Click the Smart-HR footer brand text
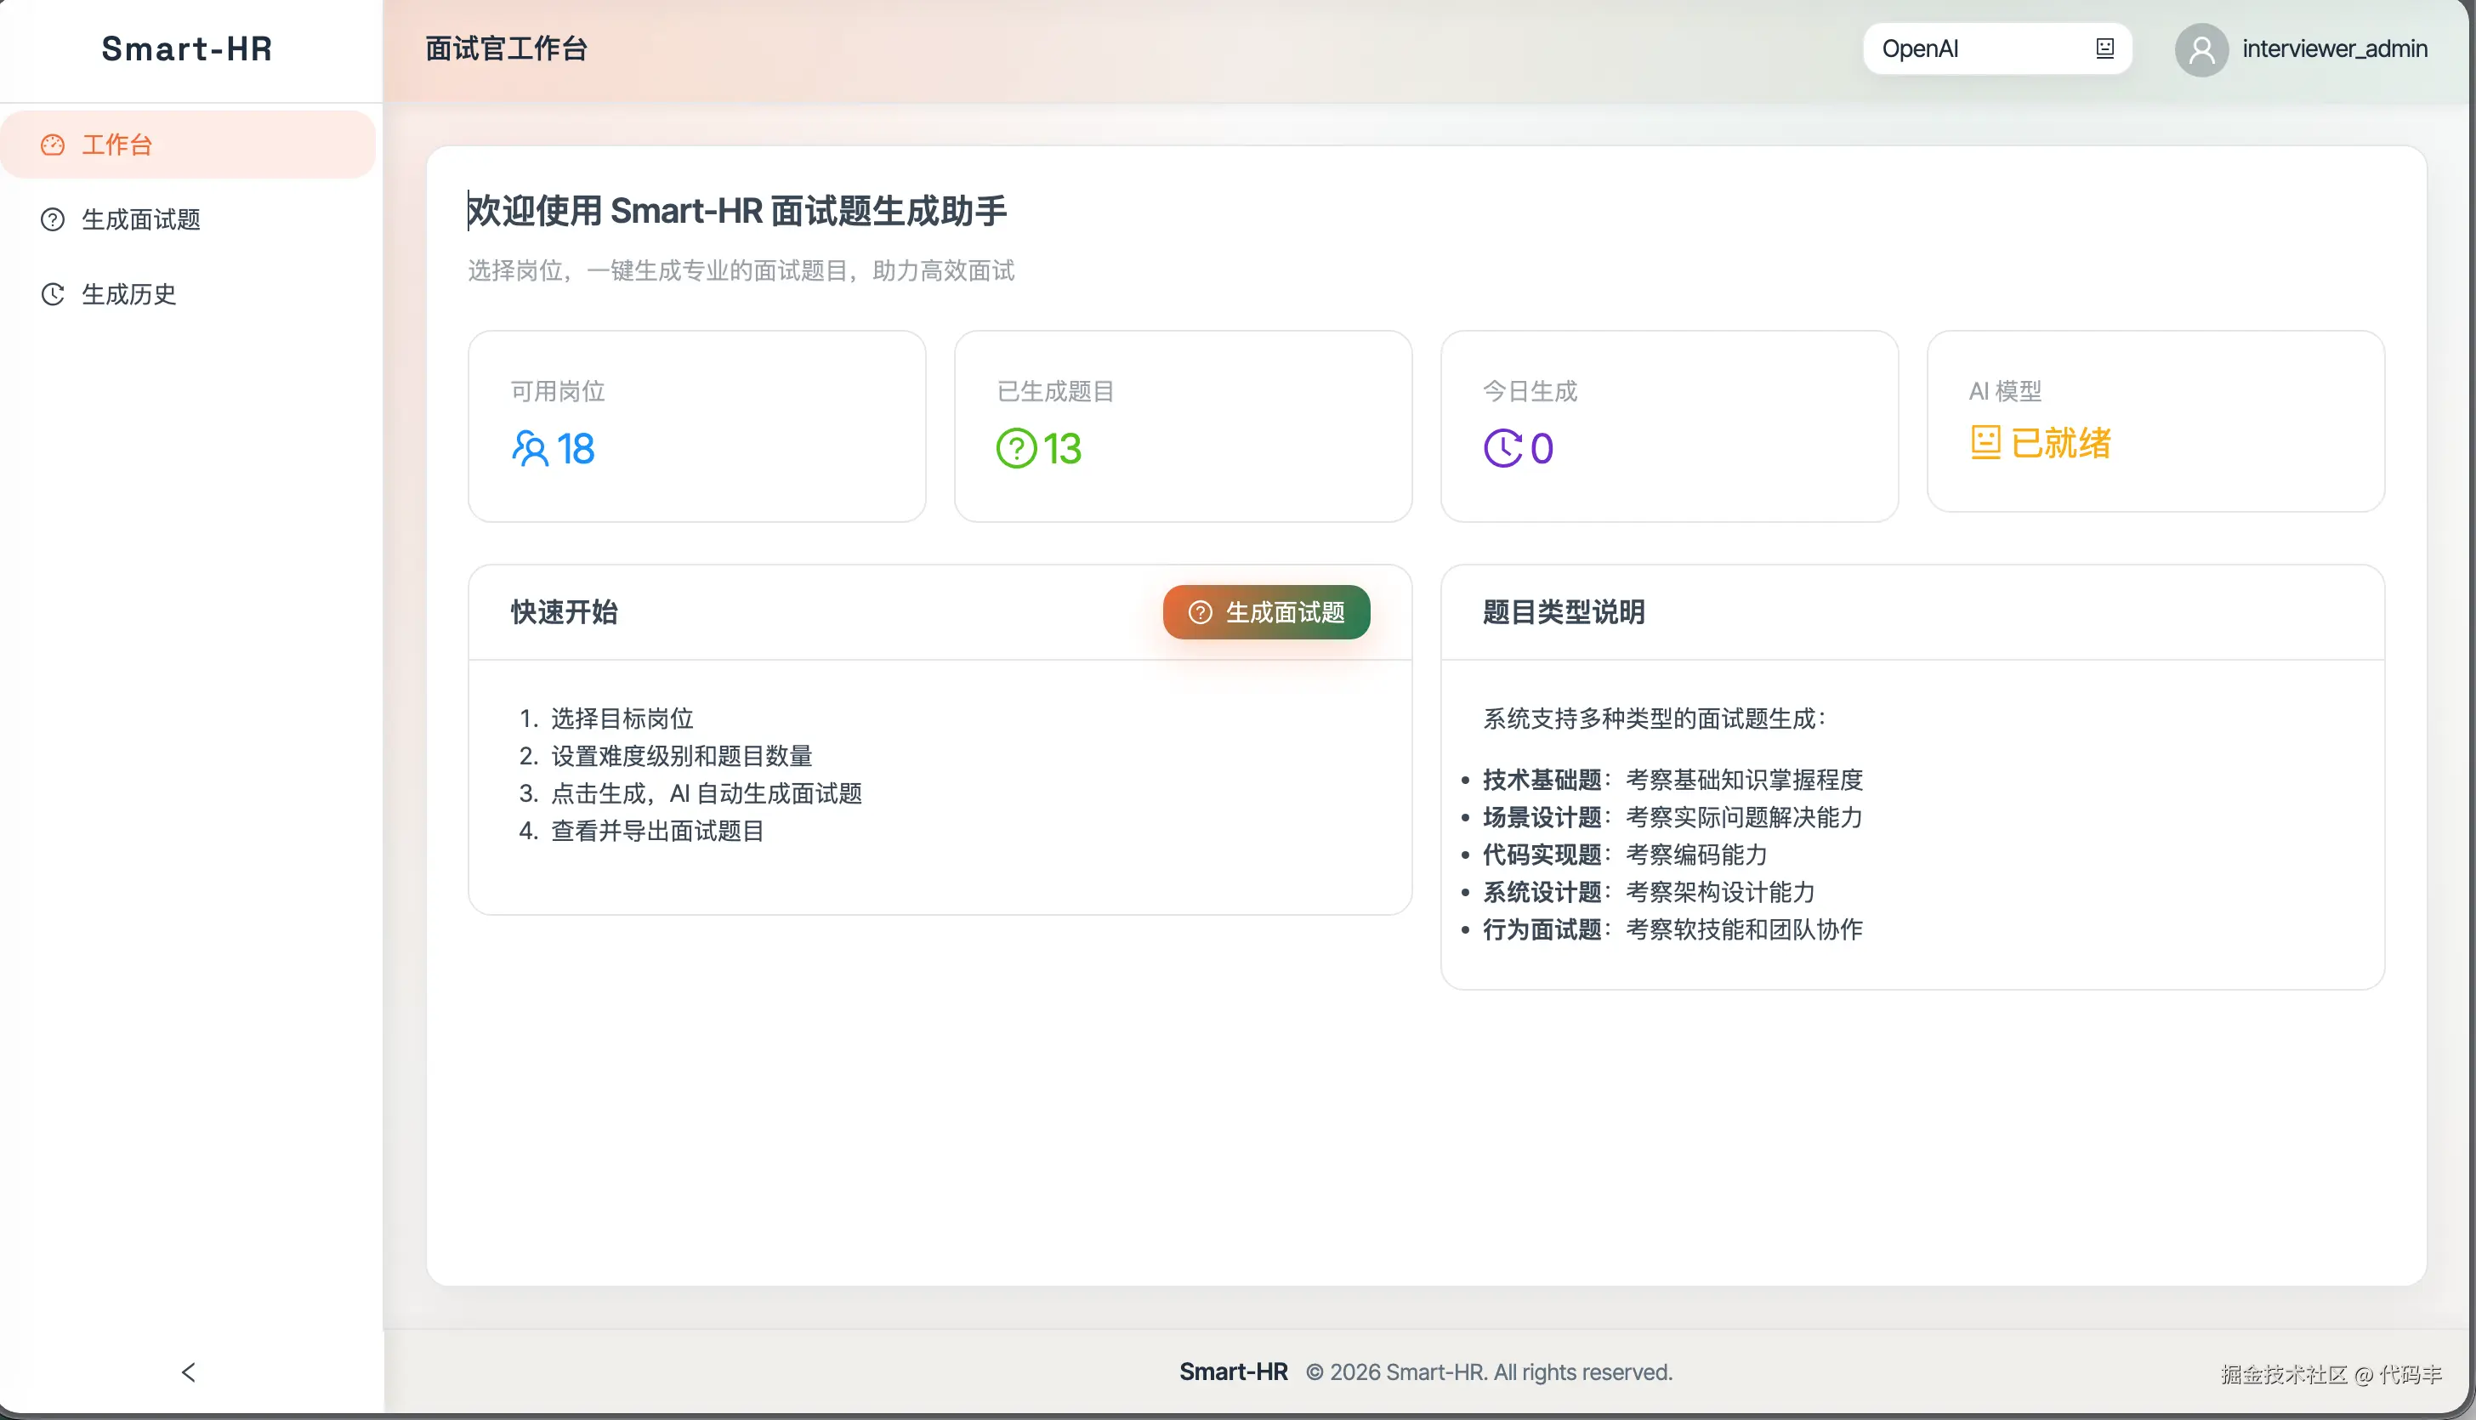The image size is (2476, 1420). [x=1233, y=1372]
